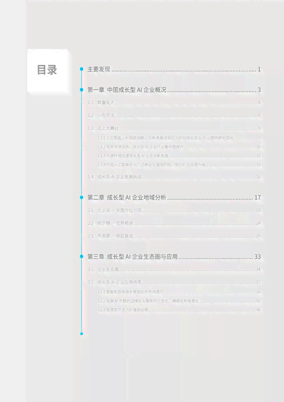The height and width of the screenshot is (402, 284).
Task: Select the '3.1 企业生态圈' contents row
Action: point(174,269)
